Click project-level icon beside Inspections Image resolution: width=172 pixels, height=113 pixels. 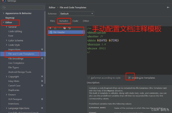coord(42,49)
